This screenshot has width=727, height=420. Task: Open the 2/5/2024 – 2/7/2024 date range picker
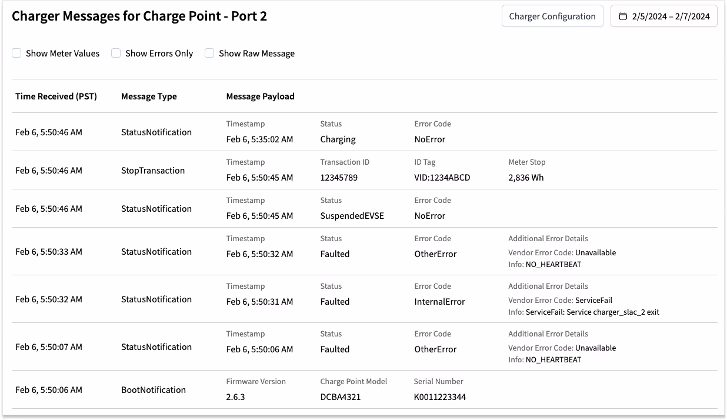664,16
